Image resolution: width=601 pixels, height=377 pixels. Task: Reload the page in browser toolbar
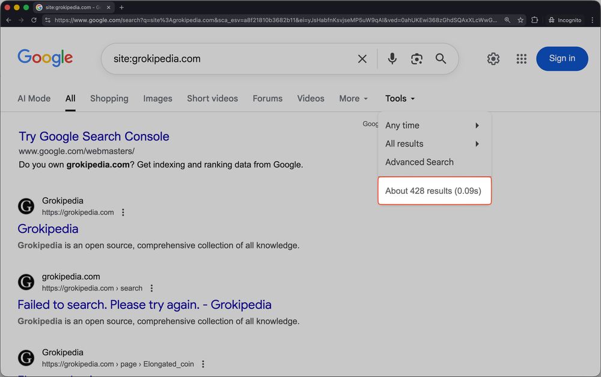point(34,20)
